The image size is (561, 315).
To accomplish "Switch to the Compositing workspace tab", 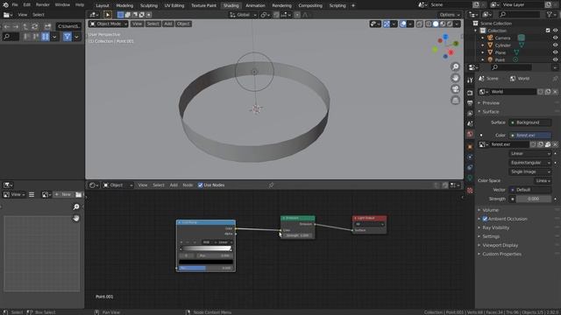I will point(310,5).
